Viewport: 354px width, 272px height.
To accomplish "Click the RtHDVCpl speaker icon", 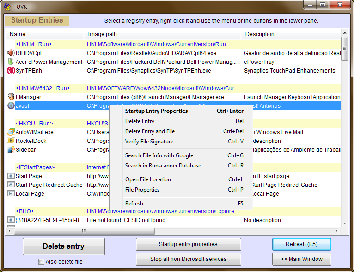I will (x=11, y=53).
